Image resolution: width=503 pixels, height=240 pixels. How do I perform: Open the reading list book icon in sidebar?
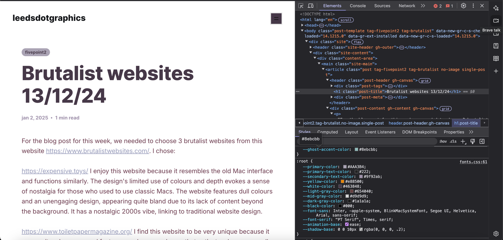tap(496, 59)
